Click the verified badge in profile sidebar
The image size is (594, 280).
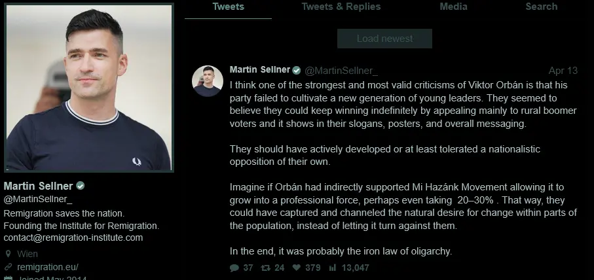click(x=81, y=186)
